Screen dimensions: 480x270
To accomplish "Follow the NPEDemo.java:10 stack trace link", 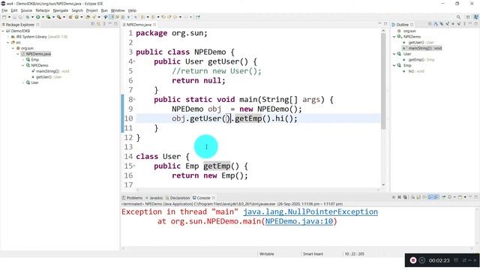I will point(299,221).
